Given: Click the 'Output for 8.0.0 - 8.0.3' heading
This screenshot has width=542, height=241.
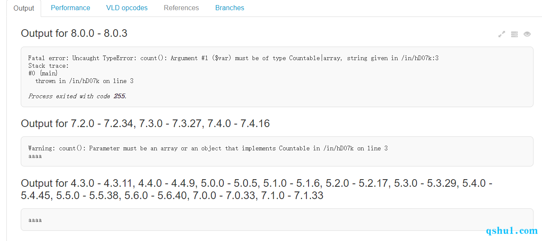Looking at the screenshot, I should click(74, 33).
